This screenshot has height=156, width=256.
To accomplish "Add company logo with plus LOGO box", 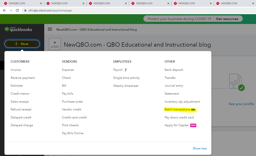I will pos(55,44).
